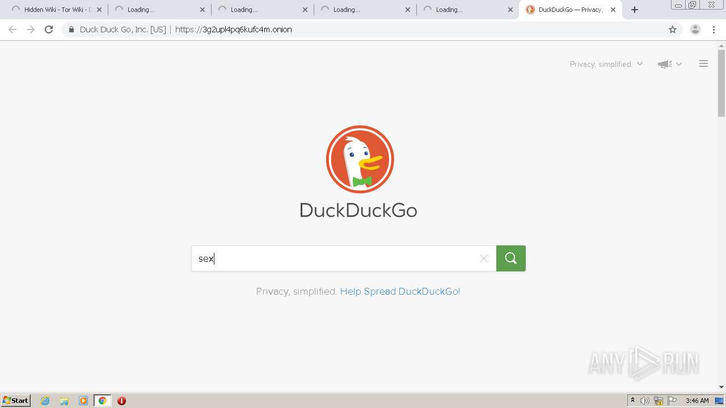Close the DuckDuckGo tab
The width and height of the screenshot is (726, 408).
(613, 10)
